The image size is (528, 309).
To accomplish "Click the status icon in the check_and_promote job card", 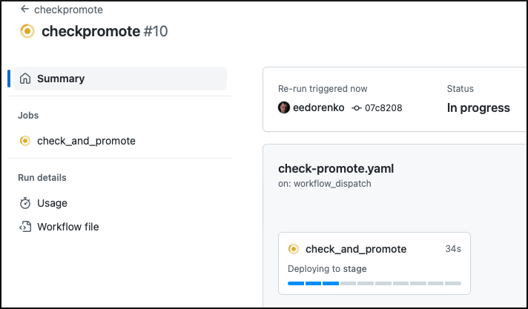I will click(294, 249).
